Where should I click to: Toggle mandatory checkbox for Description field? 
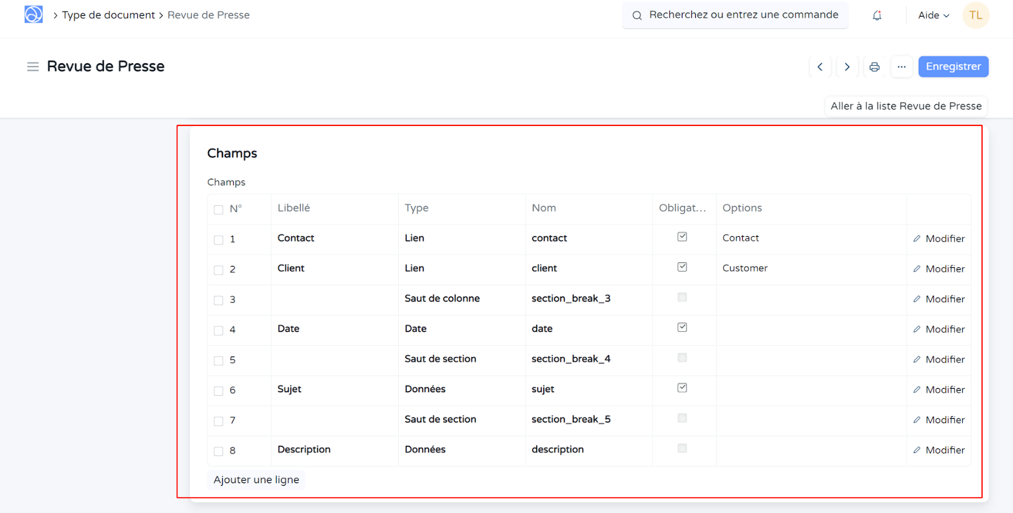pyautogui.click(x=682, y=448)
